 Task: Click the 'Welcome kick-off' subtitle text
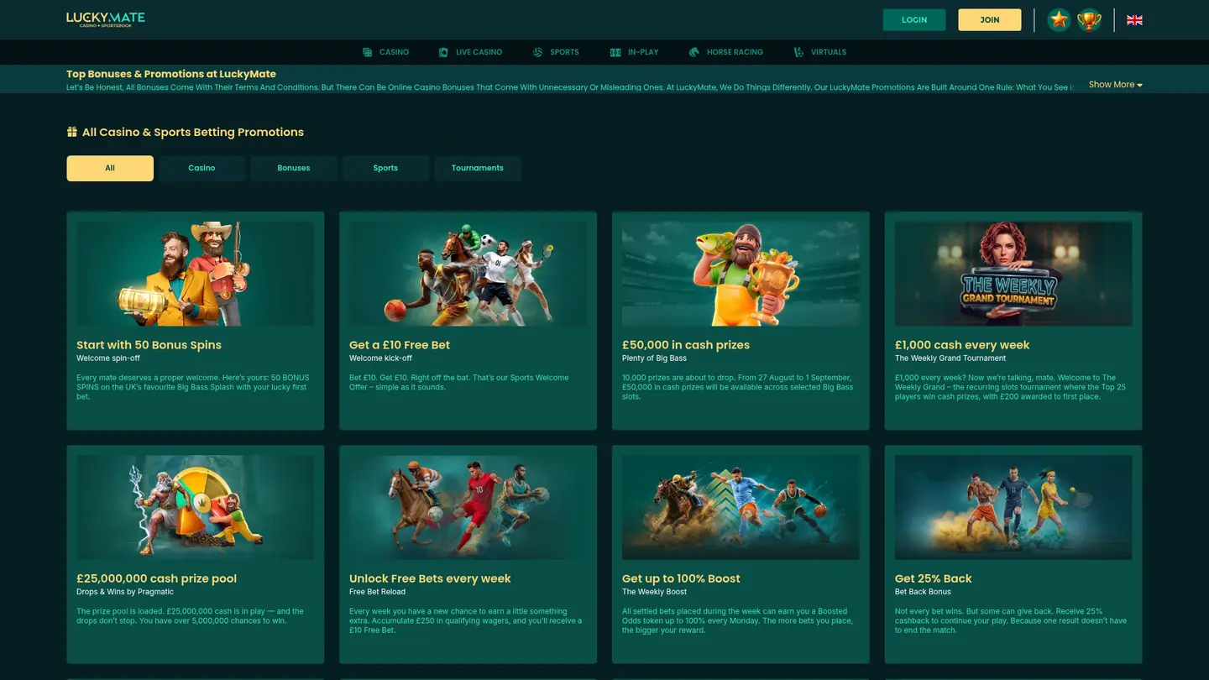click(380, 358)
